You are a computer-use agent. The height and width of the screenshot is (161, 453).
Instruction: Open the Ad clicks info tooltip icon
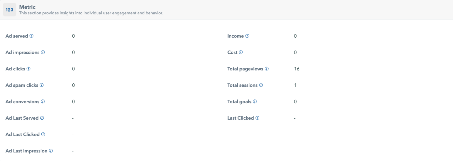coord(29,69)
